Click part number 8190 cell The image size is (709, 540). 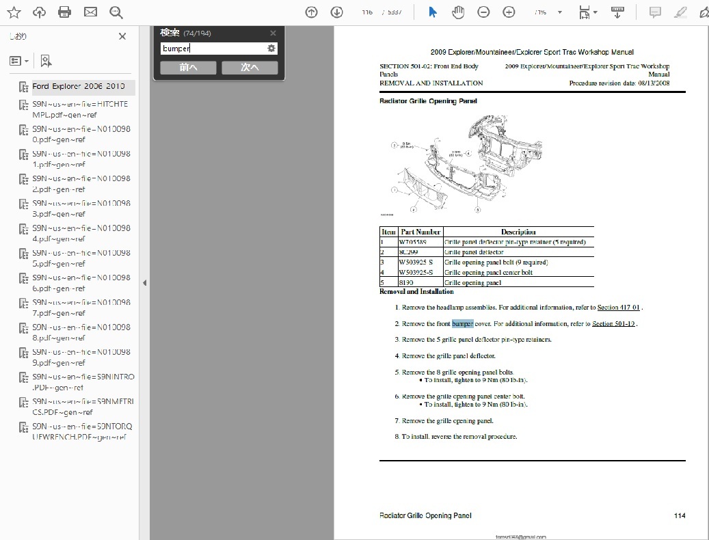pos(420,282)
